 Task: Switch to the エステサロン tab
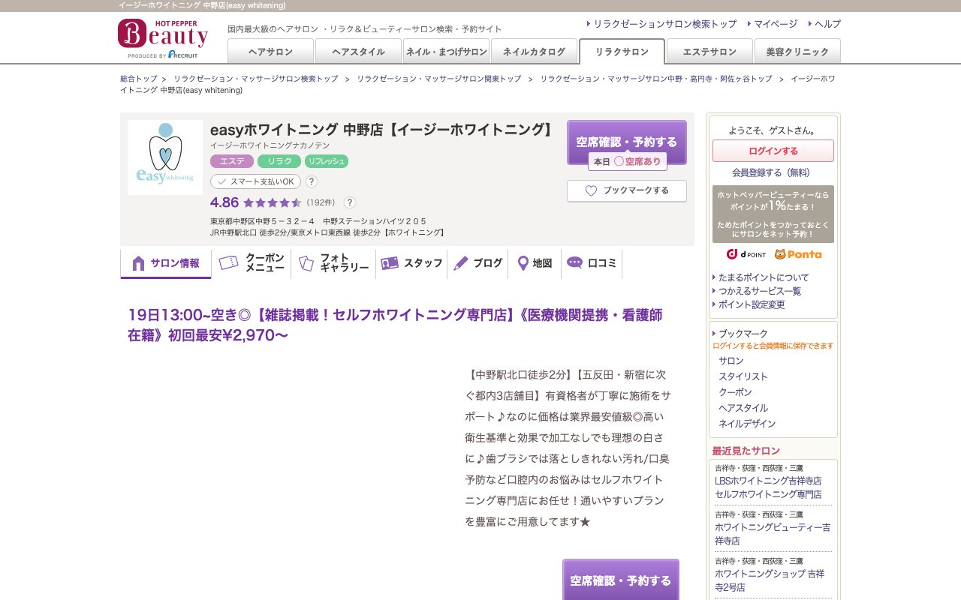709,52
